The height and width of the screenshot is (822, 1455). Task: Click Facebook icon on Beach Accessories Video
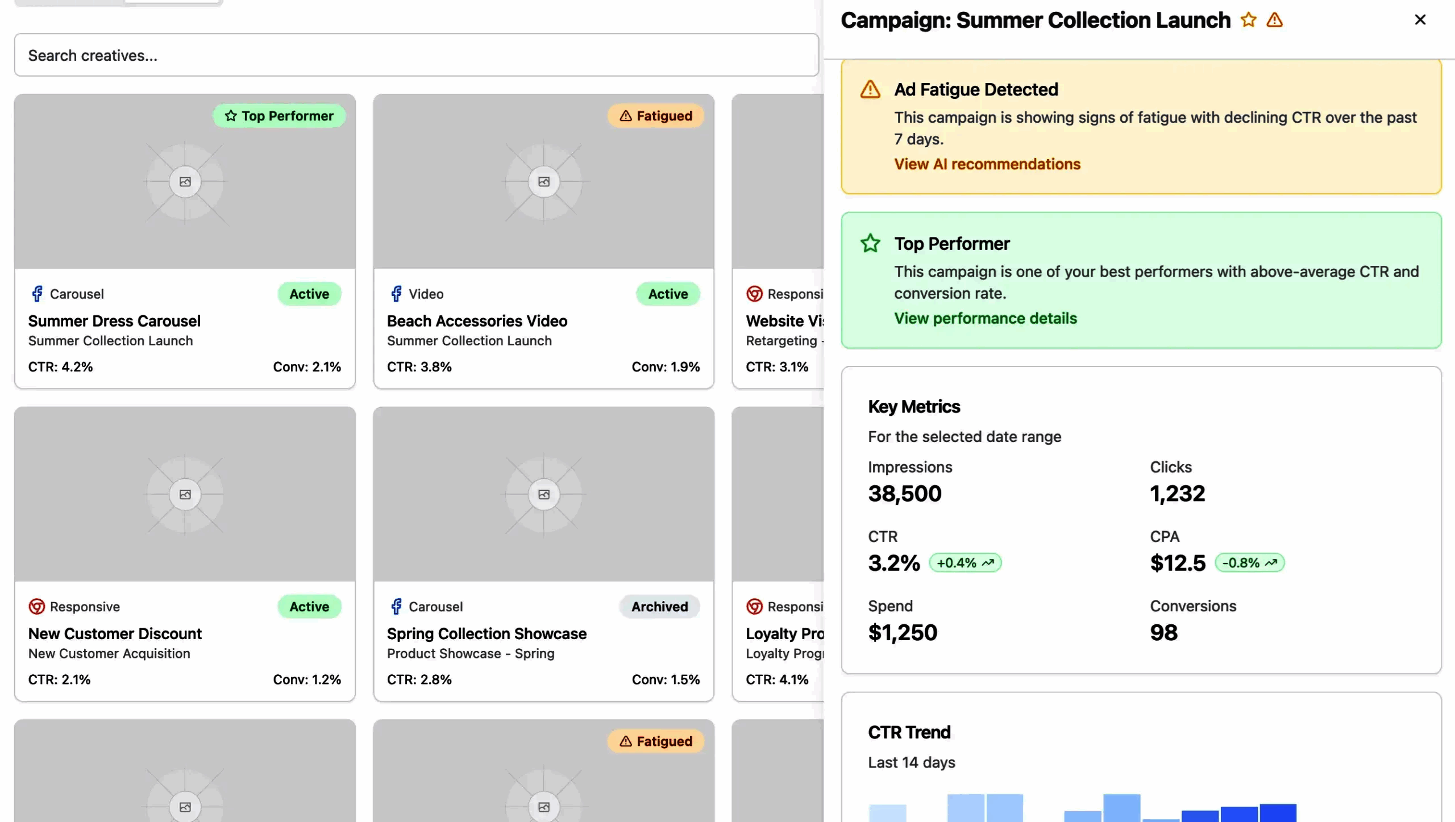396,294
